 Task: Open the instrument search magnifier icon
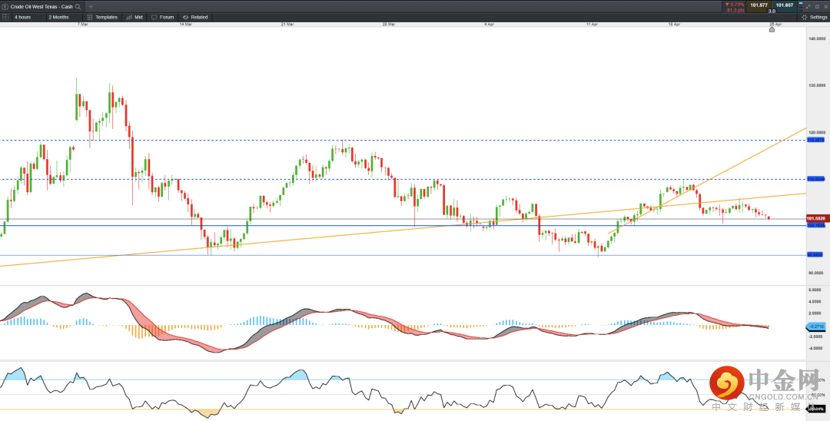[78, 6]
